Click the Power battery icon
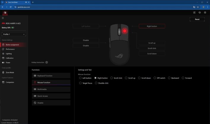The image size is (210, 124). 3,63
